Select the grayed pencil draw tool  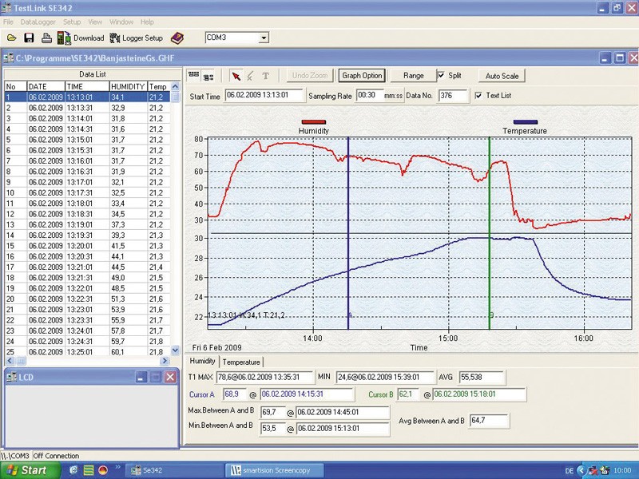point(250,76)
